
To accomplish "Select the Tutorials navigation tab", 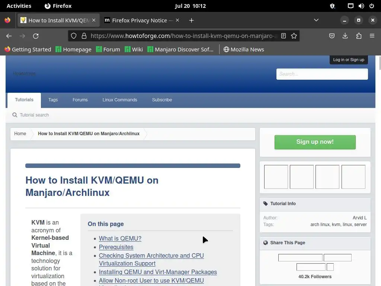I will pyautogui.click(x=24, y=100).
